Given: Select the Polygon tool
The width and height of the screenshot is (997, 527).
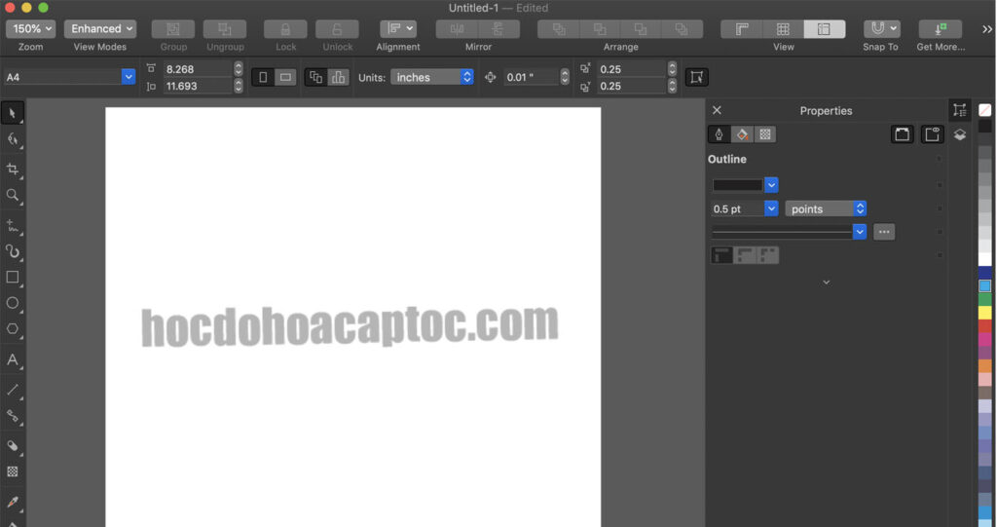Looking at the screenshot, I should [x=13, y=329].
